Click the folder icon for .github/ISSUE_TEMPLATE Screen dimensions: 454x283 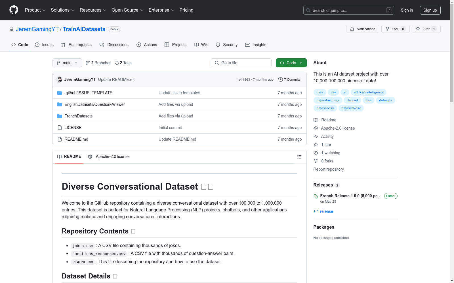point(60,93)
